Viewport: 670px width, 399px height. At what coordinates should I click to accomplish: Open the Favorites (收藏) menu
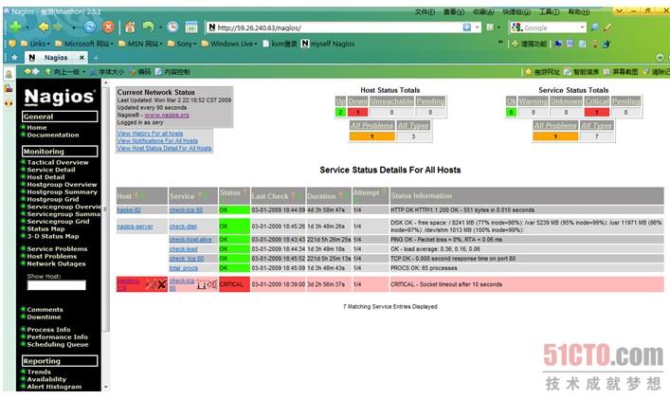pyautogui.click(x=483, y=11)
